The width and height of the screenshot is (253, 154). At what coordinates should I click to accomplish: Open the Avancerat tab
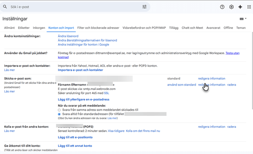pyautogui.click(x=213, y=28)
